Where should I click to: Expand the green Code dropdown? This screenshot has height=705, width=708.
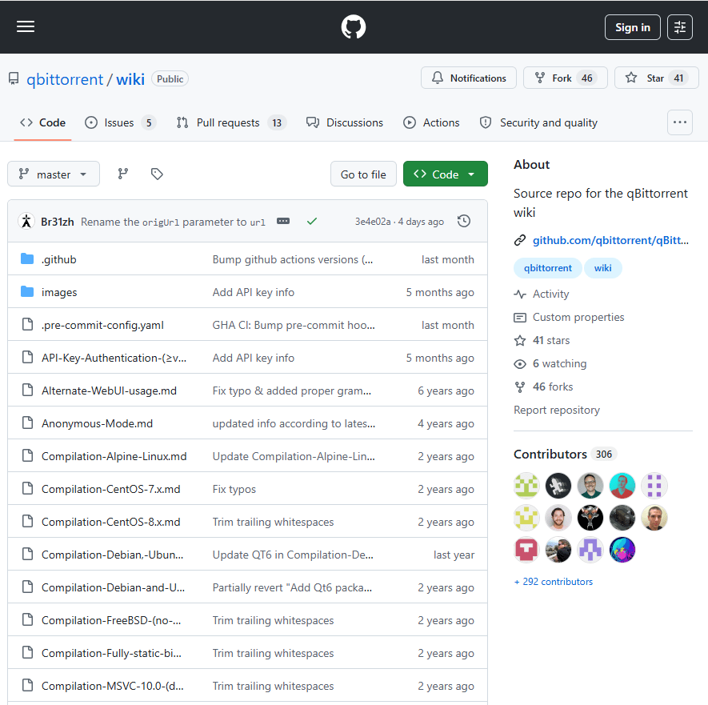coord(446,174)
